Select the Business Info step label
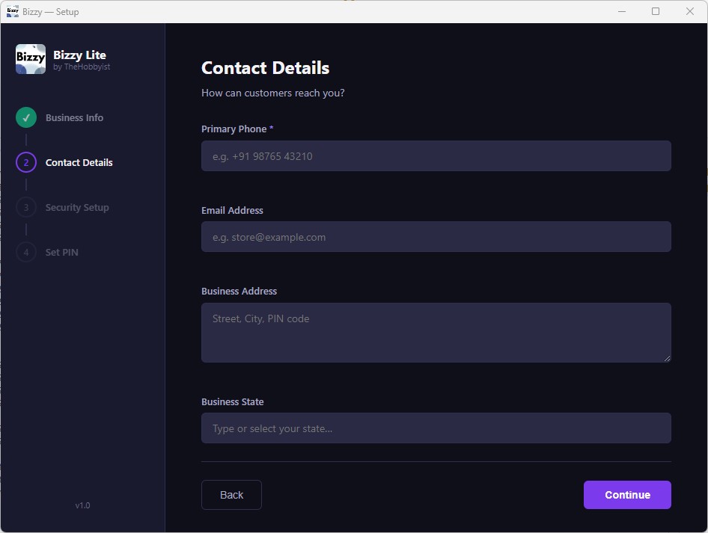Image resolution: width=708 pixels, height=533 pixels. pos(74,117)
